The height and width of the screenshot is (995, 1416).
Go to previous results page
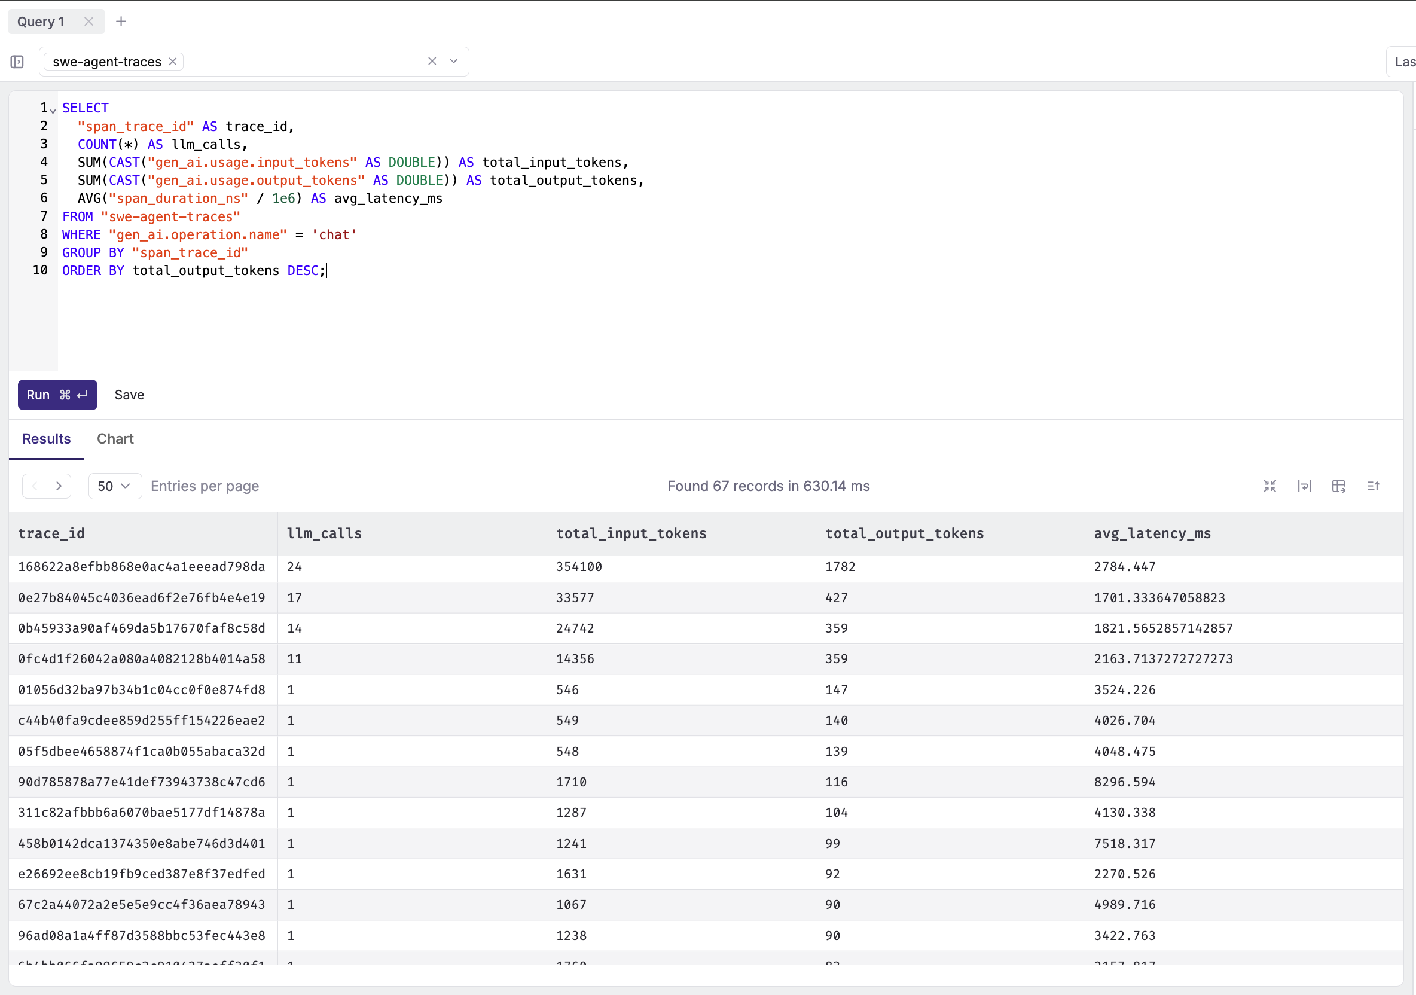[x=35, y=486]
